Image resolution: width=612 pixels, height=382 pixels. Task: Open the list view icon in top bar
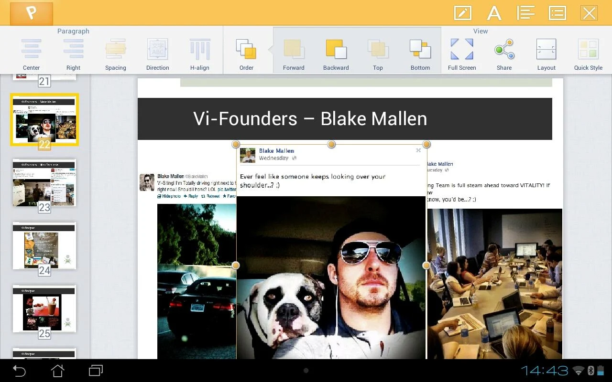point(557,13)
